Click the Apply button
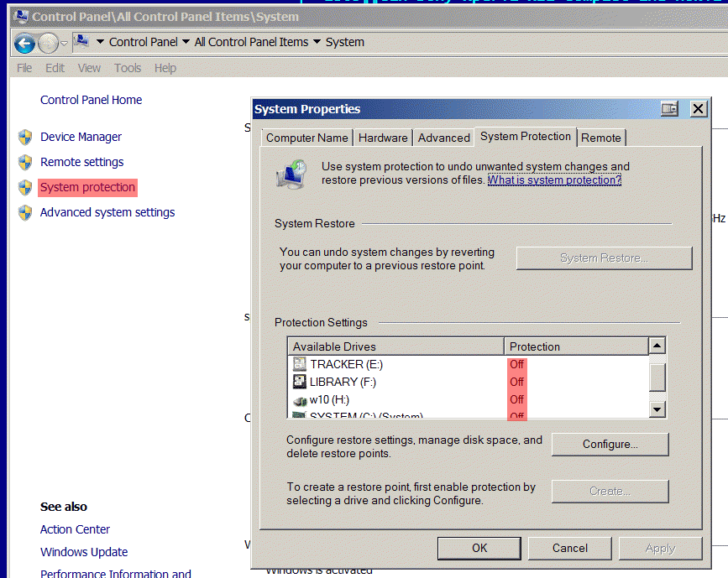 660,549
